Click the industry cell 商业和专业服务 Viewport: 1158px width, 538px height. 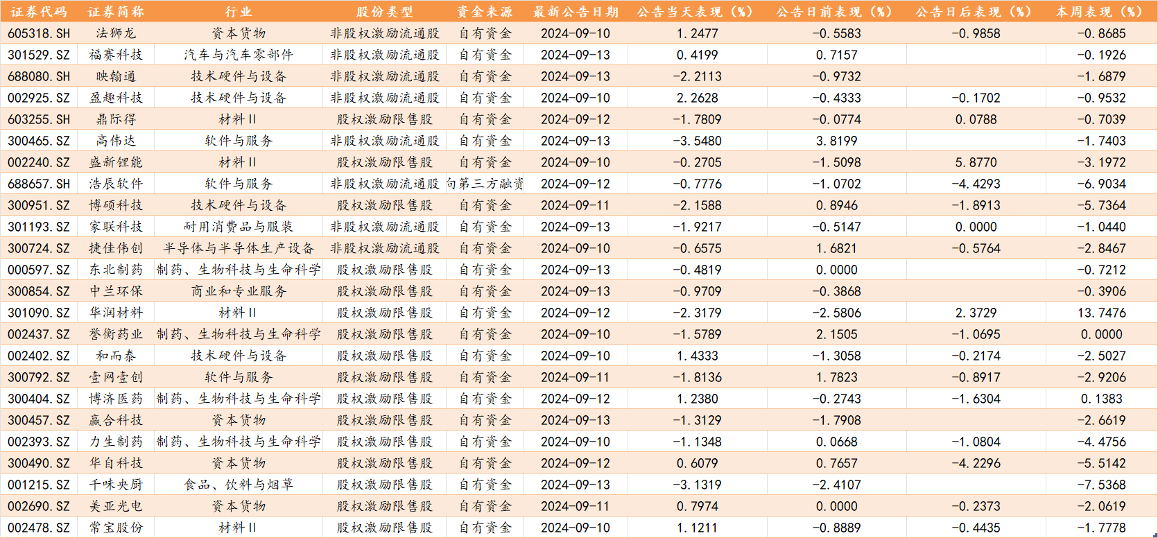(239, 291)
